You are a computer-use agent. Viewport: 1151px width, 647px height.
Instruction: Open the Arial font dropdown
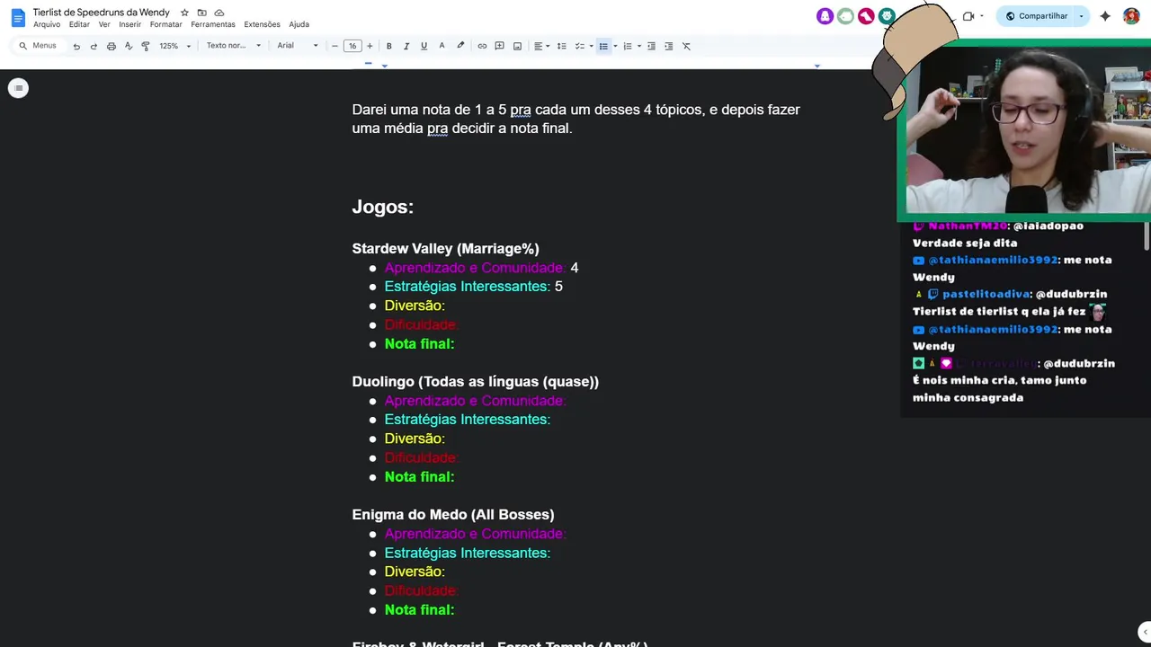click(x=298, y=46)
